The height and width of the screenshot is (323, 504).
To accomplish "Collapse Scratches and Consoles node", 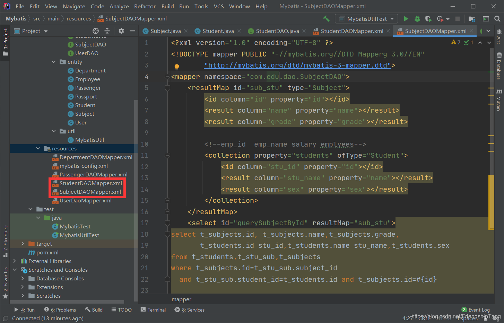I will [x=15, y=270].
